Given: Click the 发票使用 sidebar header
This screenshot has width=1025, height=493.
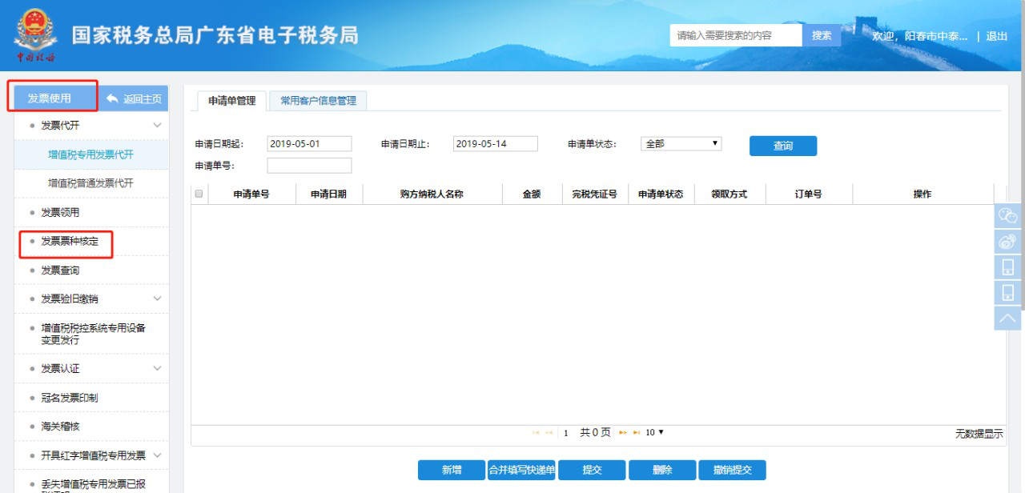Looking at the screenshot, I should (50, 98).
